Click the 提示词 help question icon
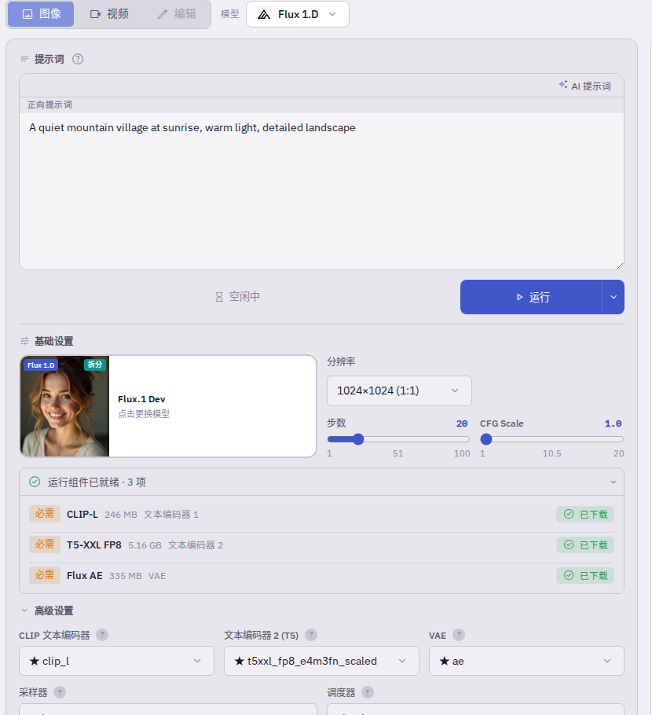The height and width of the screenshot is (715, 652). click(78, 59)
